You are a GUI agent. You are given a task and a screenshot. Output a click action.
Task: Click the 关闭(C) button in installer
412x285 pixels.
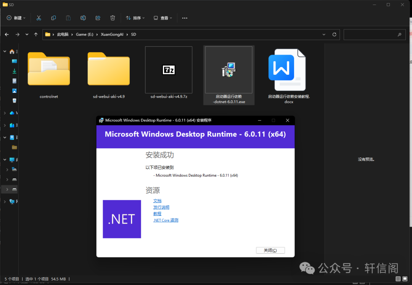[x=270, y=250]
